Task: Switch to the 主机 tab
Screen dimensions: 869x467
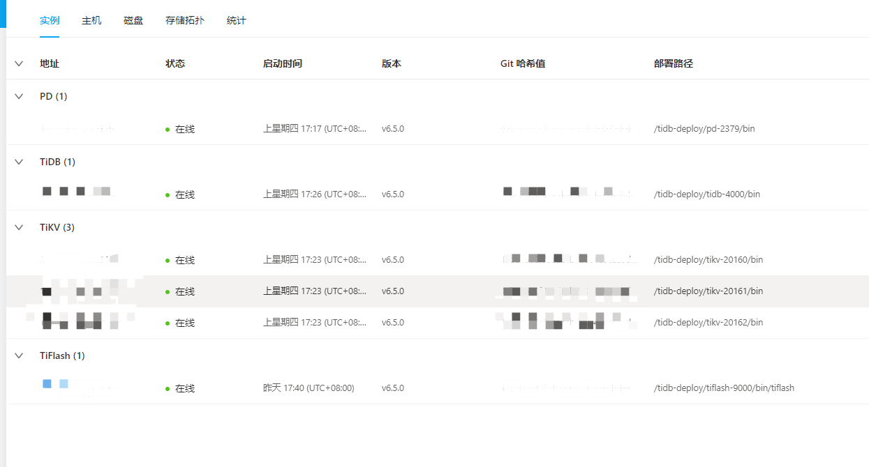Action: point(91,21)
